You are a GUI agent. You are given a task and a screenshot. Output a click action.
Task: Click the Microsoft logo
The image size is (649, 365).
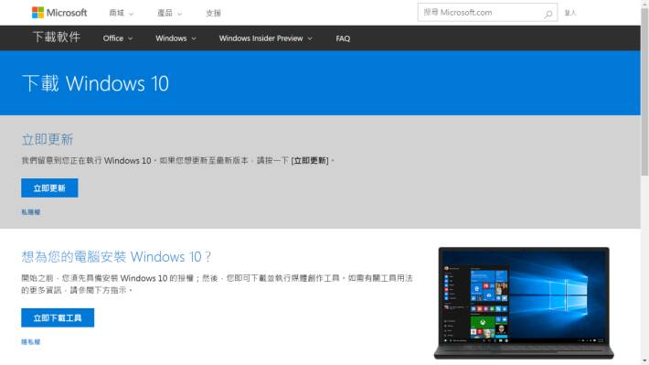tap(59, 13)
